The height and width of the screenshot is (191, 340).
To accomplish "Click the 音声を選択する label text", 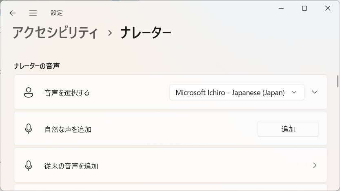I will [x=67, y=93].
